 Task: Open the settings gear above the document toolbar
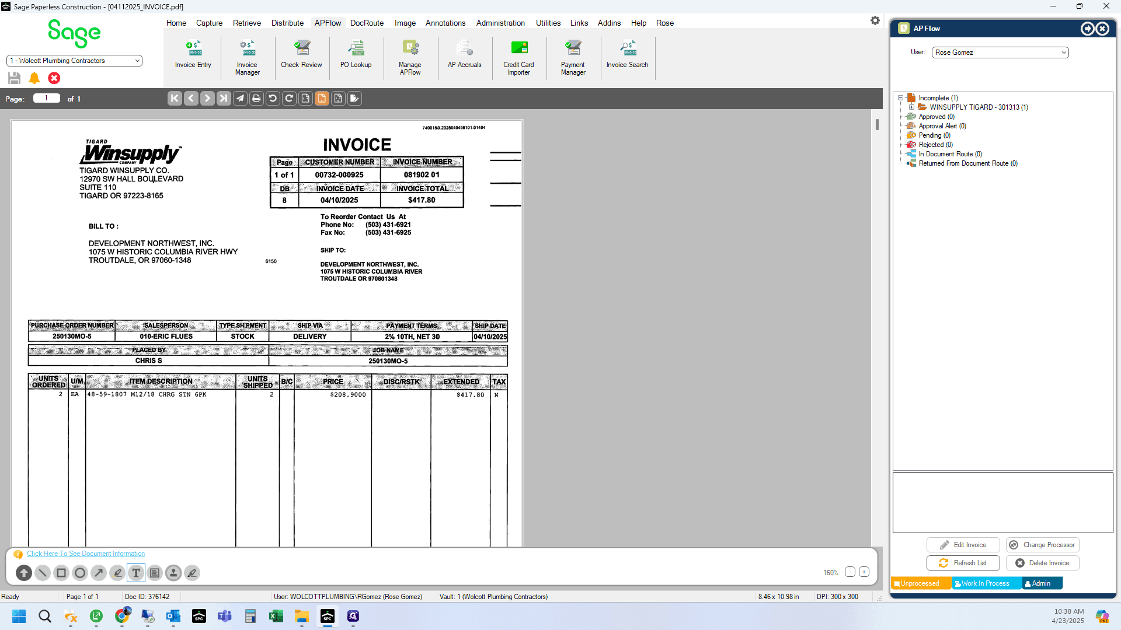[x=875, y=20]
